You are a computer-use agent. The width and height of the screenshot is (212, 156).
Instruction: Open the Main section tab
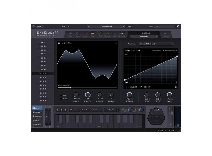tap(70, 34)
